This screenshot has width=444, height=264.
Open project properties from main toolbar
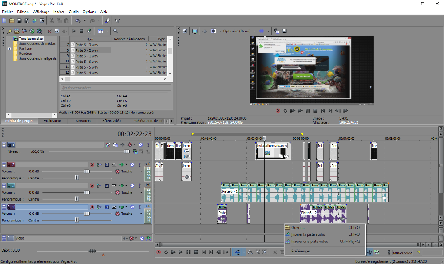tap(42, 21)
